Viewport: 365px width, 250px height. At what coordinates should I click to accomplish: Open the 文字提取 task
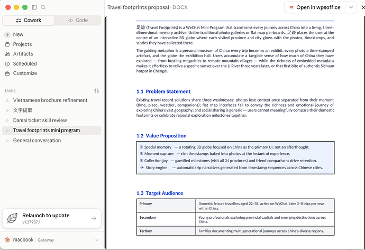click(x=52, y=110)
